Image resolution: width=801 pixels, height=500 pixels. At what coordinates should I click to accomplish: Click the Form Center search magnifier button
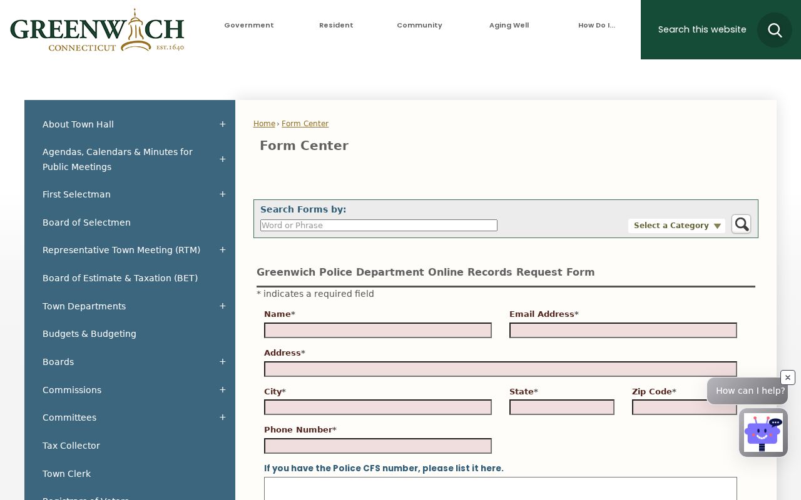click(x=742, y=224)
